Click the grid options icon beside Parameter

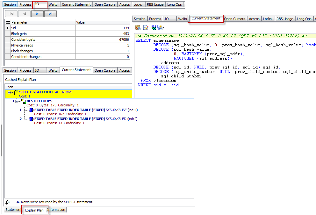[8, 22]
